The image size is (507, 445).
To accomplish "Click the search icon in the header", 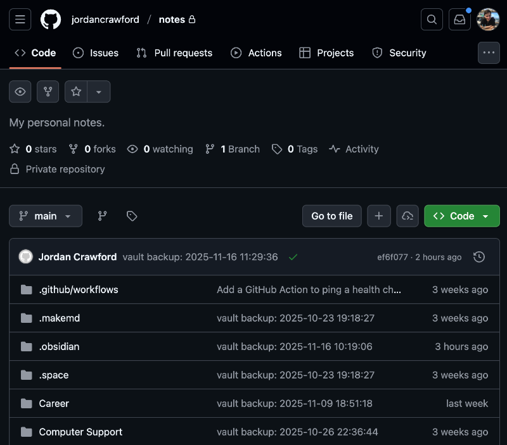I will click(432, 20).
